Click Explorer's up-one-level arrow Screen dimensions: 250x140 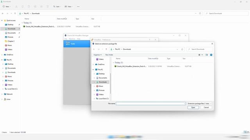click(15, 14)
